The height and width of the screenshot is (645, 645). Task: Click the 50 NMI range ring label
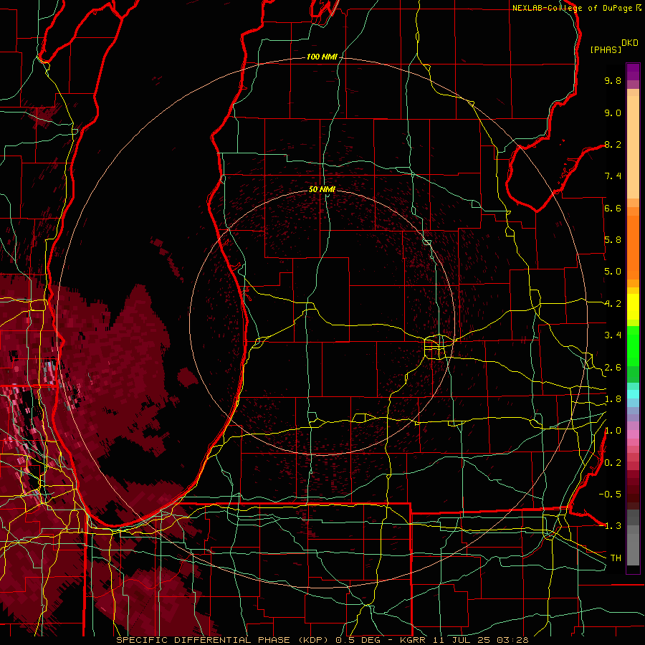[x=322, y=189]
